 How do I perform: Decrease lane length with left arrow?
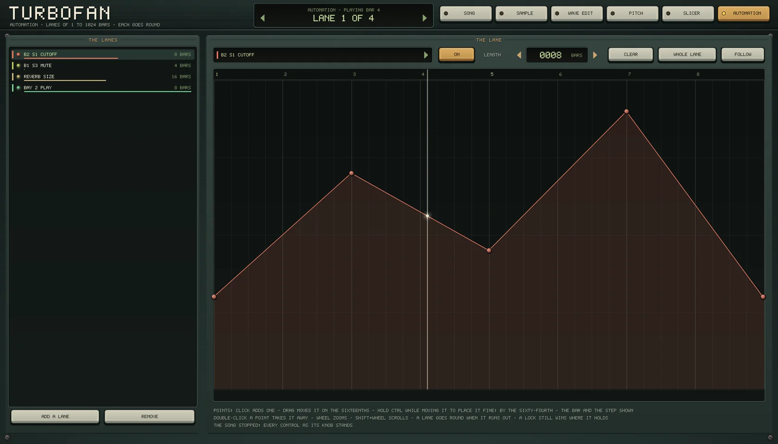click(519, 55)
